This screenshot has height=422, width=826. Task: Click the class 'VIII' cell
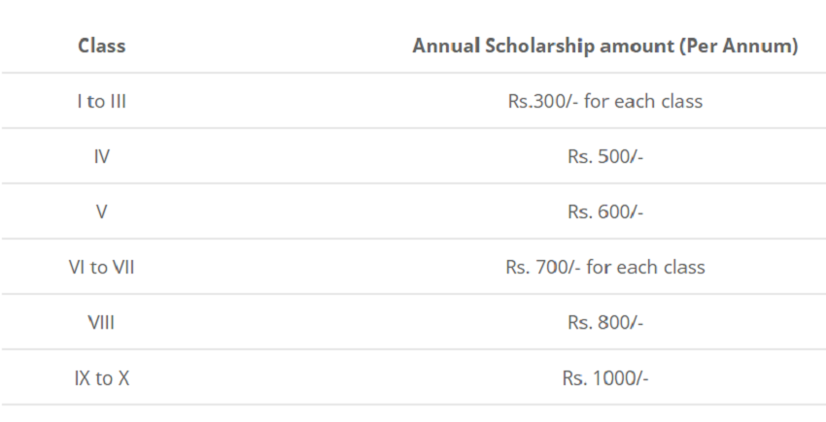point(101,322)
